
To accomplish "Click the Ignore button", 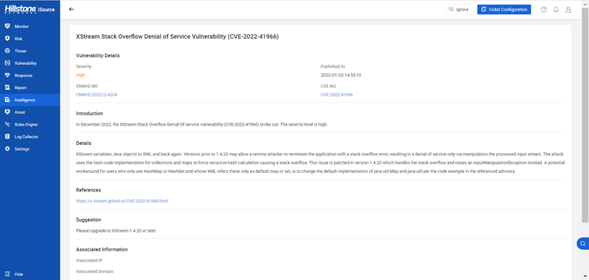I will (x=459, y=10).
